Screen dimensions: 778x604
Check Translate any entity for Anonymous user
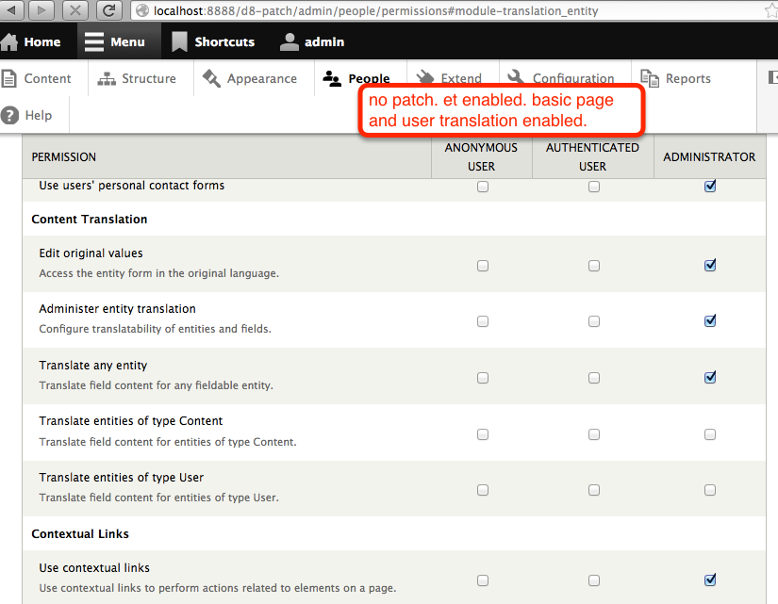click(482, 378)
